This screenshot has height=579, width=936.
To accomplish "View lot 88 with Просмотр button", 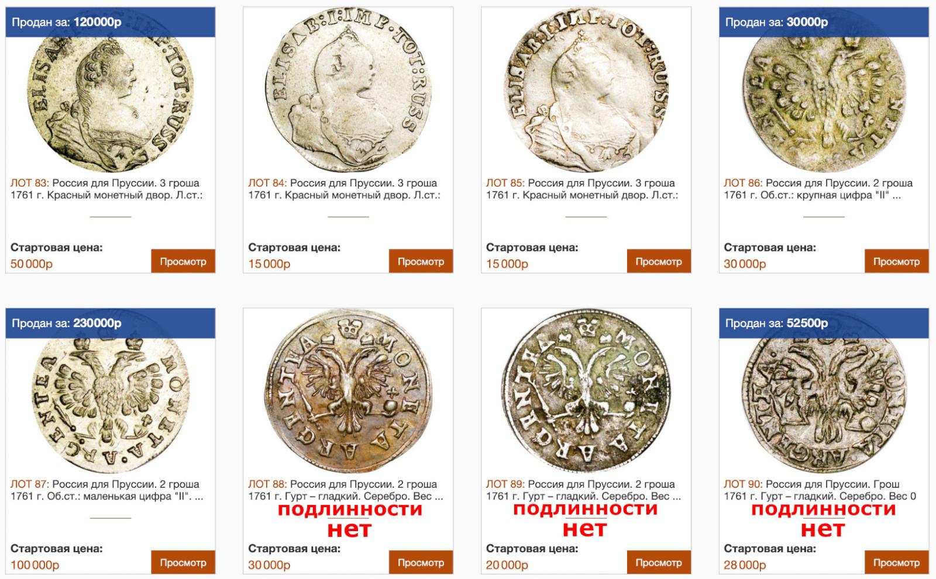I will tap(421, 563).
